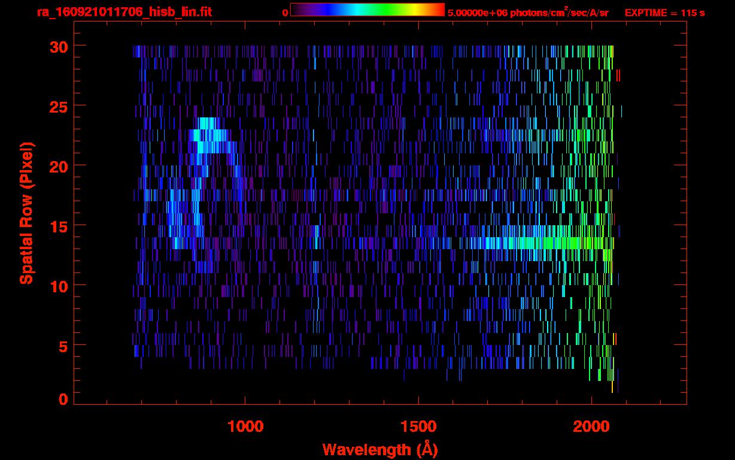Click the Wavelength (Å) axis title

tap(380, 449)
